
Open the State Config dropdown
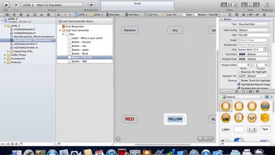coord(254,30)
